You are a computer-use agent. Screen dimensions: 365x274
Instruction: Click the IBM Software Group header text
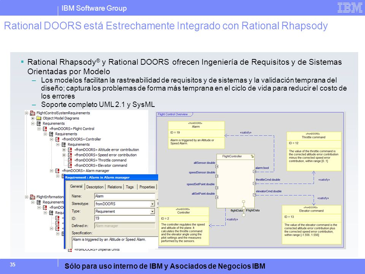point(94,8)
